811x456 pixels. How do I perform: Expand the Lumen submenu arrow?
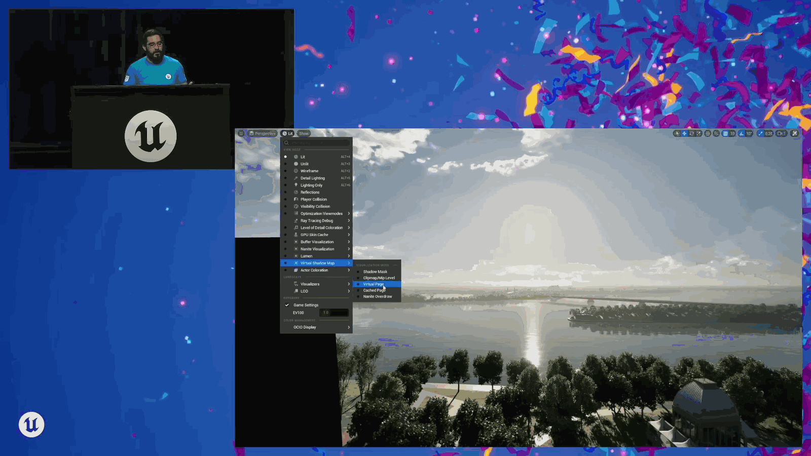pos(349,256)
